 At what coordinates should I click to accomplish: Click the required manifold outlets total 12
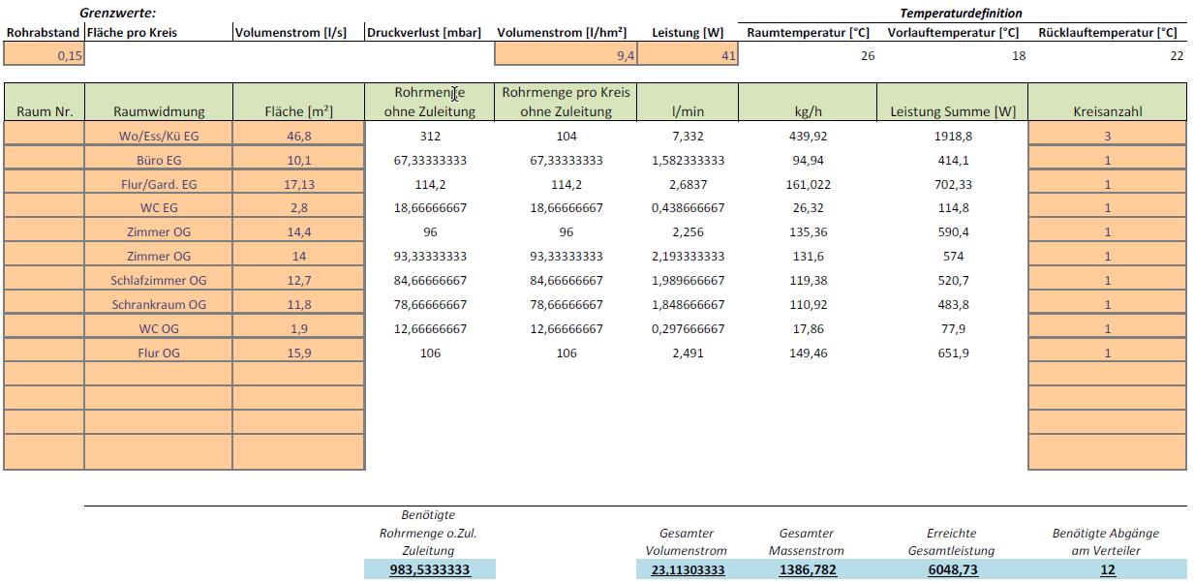tap(1107, 569)
